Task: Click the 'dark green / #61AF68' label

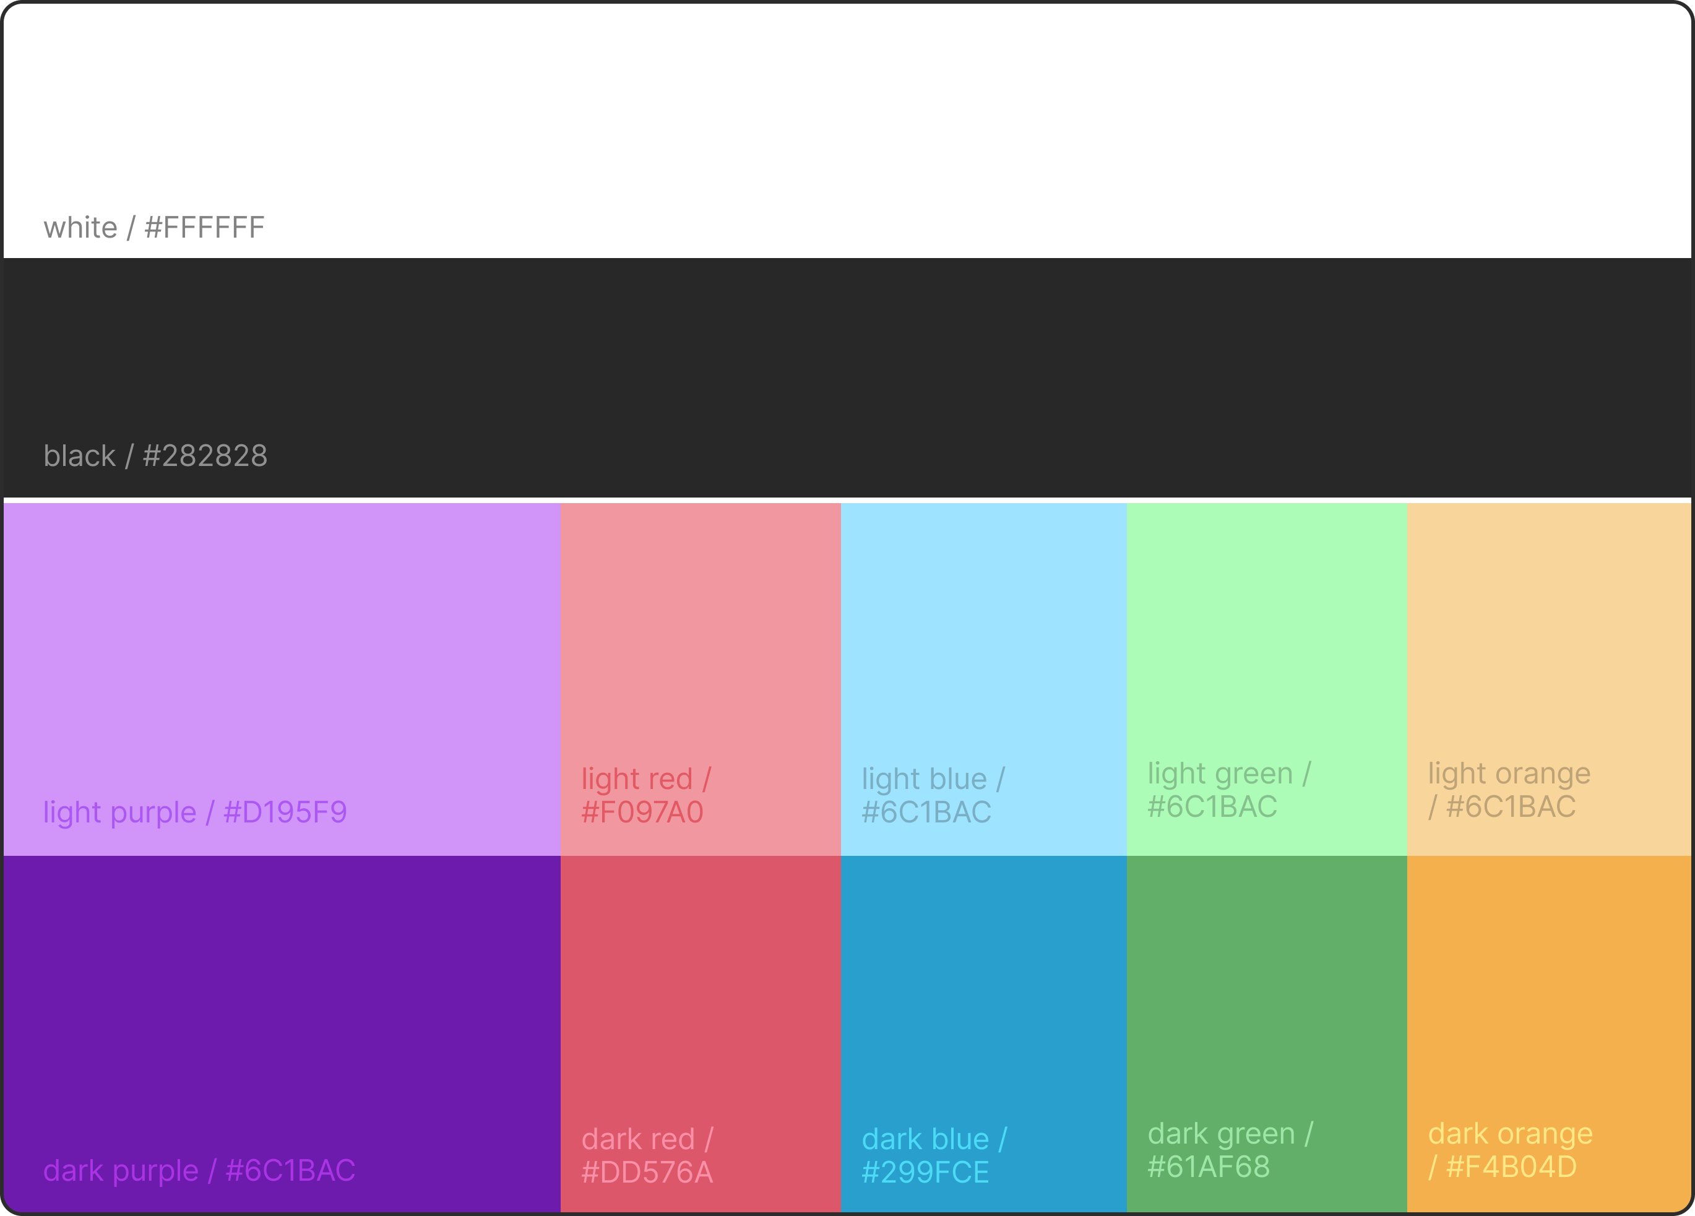Action: (1230, 1150)
